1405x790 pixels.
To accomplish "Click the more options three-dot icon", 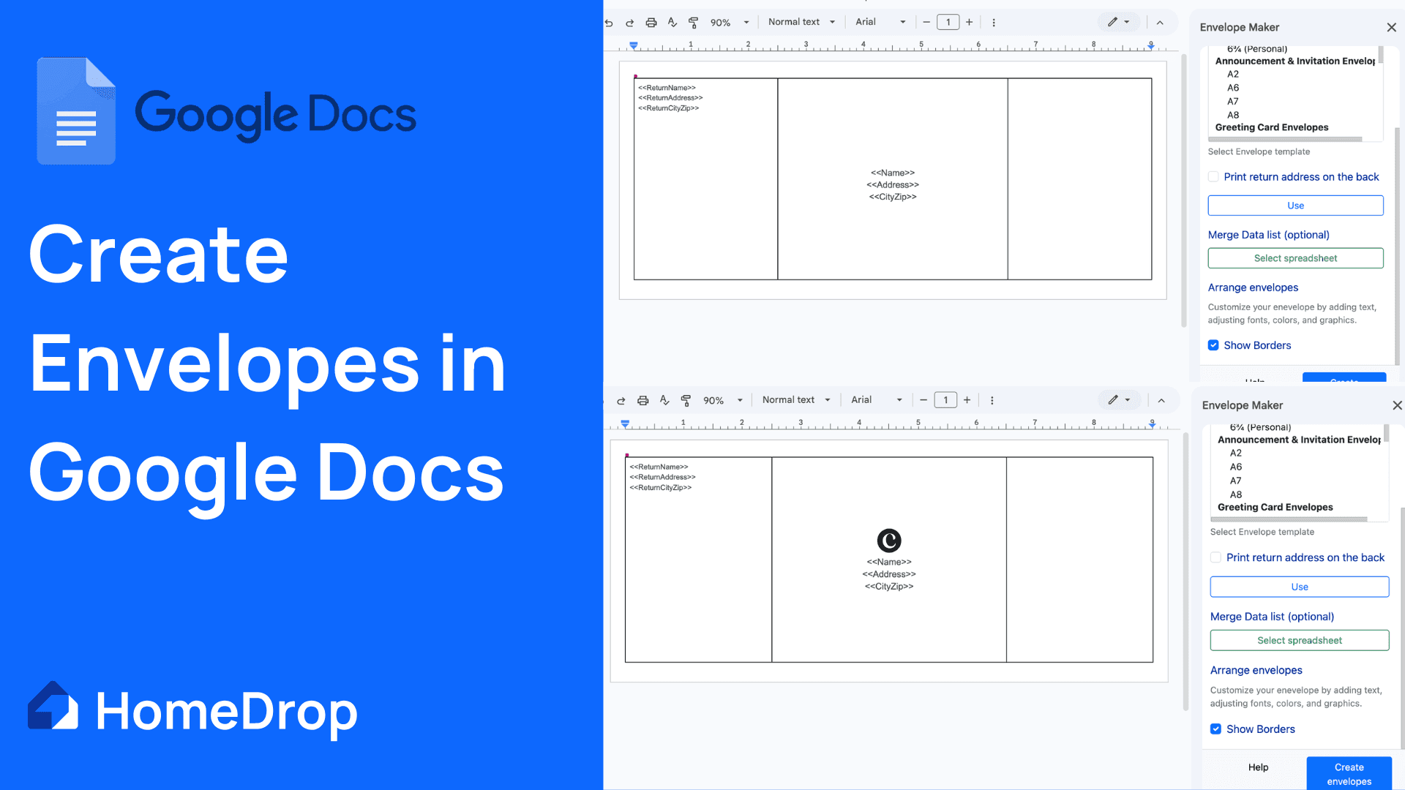I will (x=994, y=22).
